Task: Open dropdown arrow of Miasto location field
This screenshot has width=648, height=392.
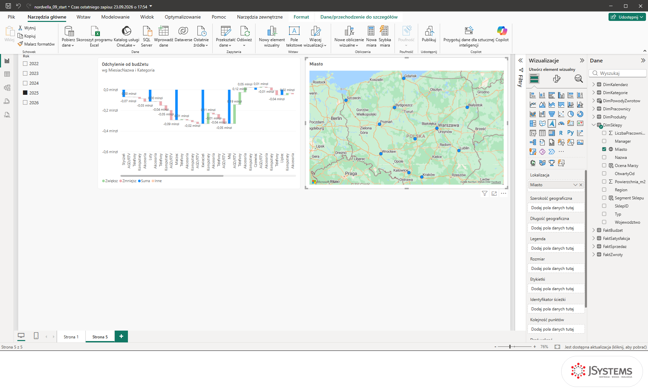Action: click(x=575, y=185)
